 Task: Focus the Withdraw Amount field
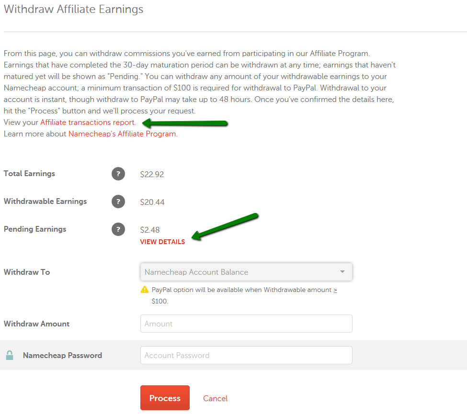pos(246,324)
